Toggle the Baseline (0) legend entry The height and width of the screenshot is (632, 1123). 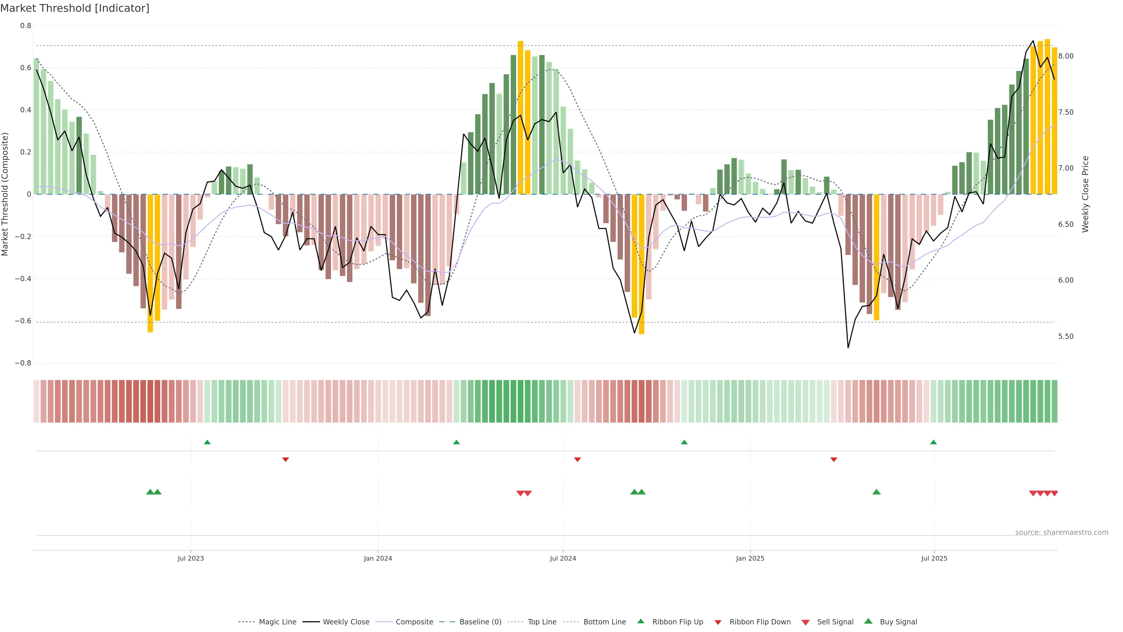[480, 622]
